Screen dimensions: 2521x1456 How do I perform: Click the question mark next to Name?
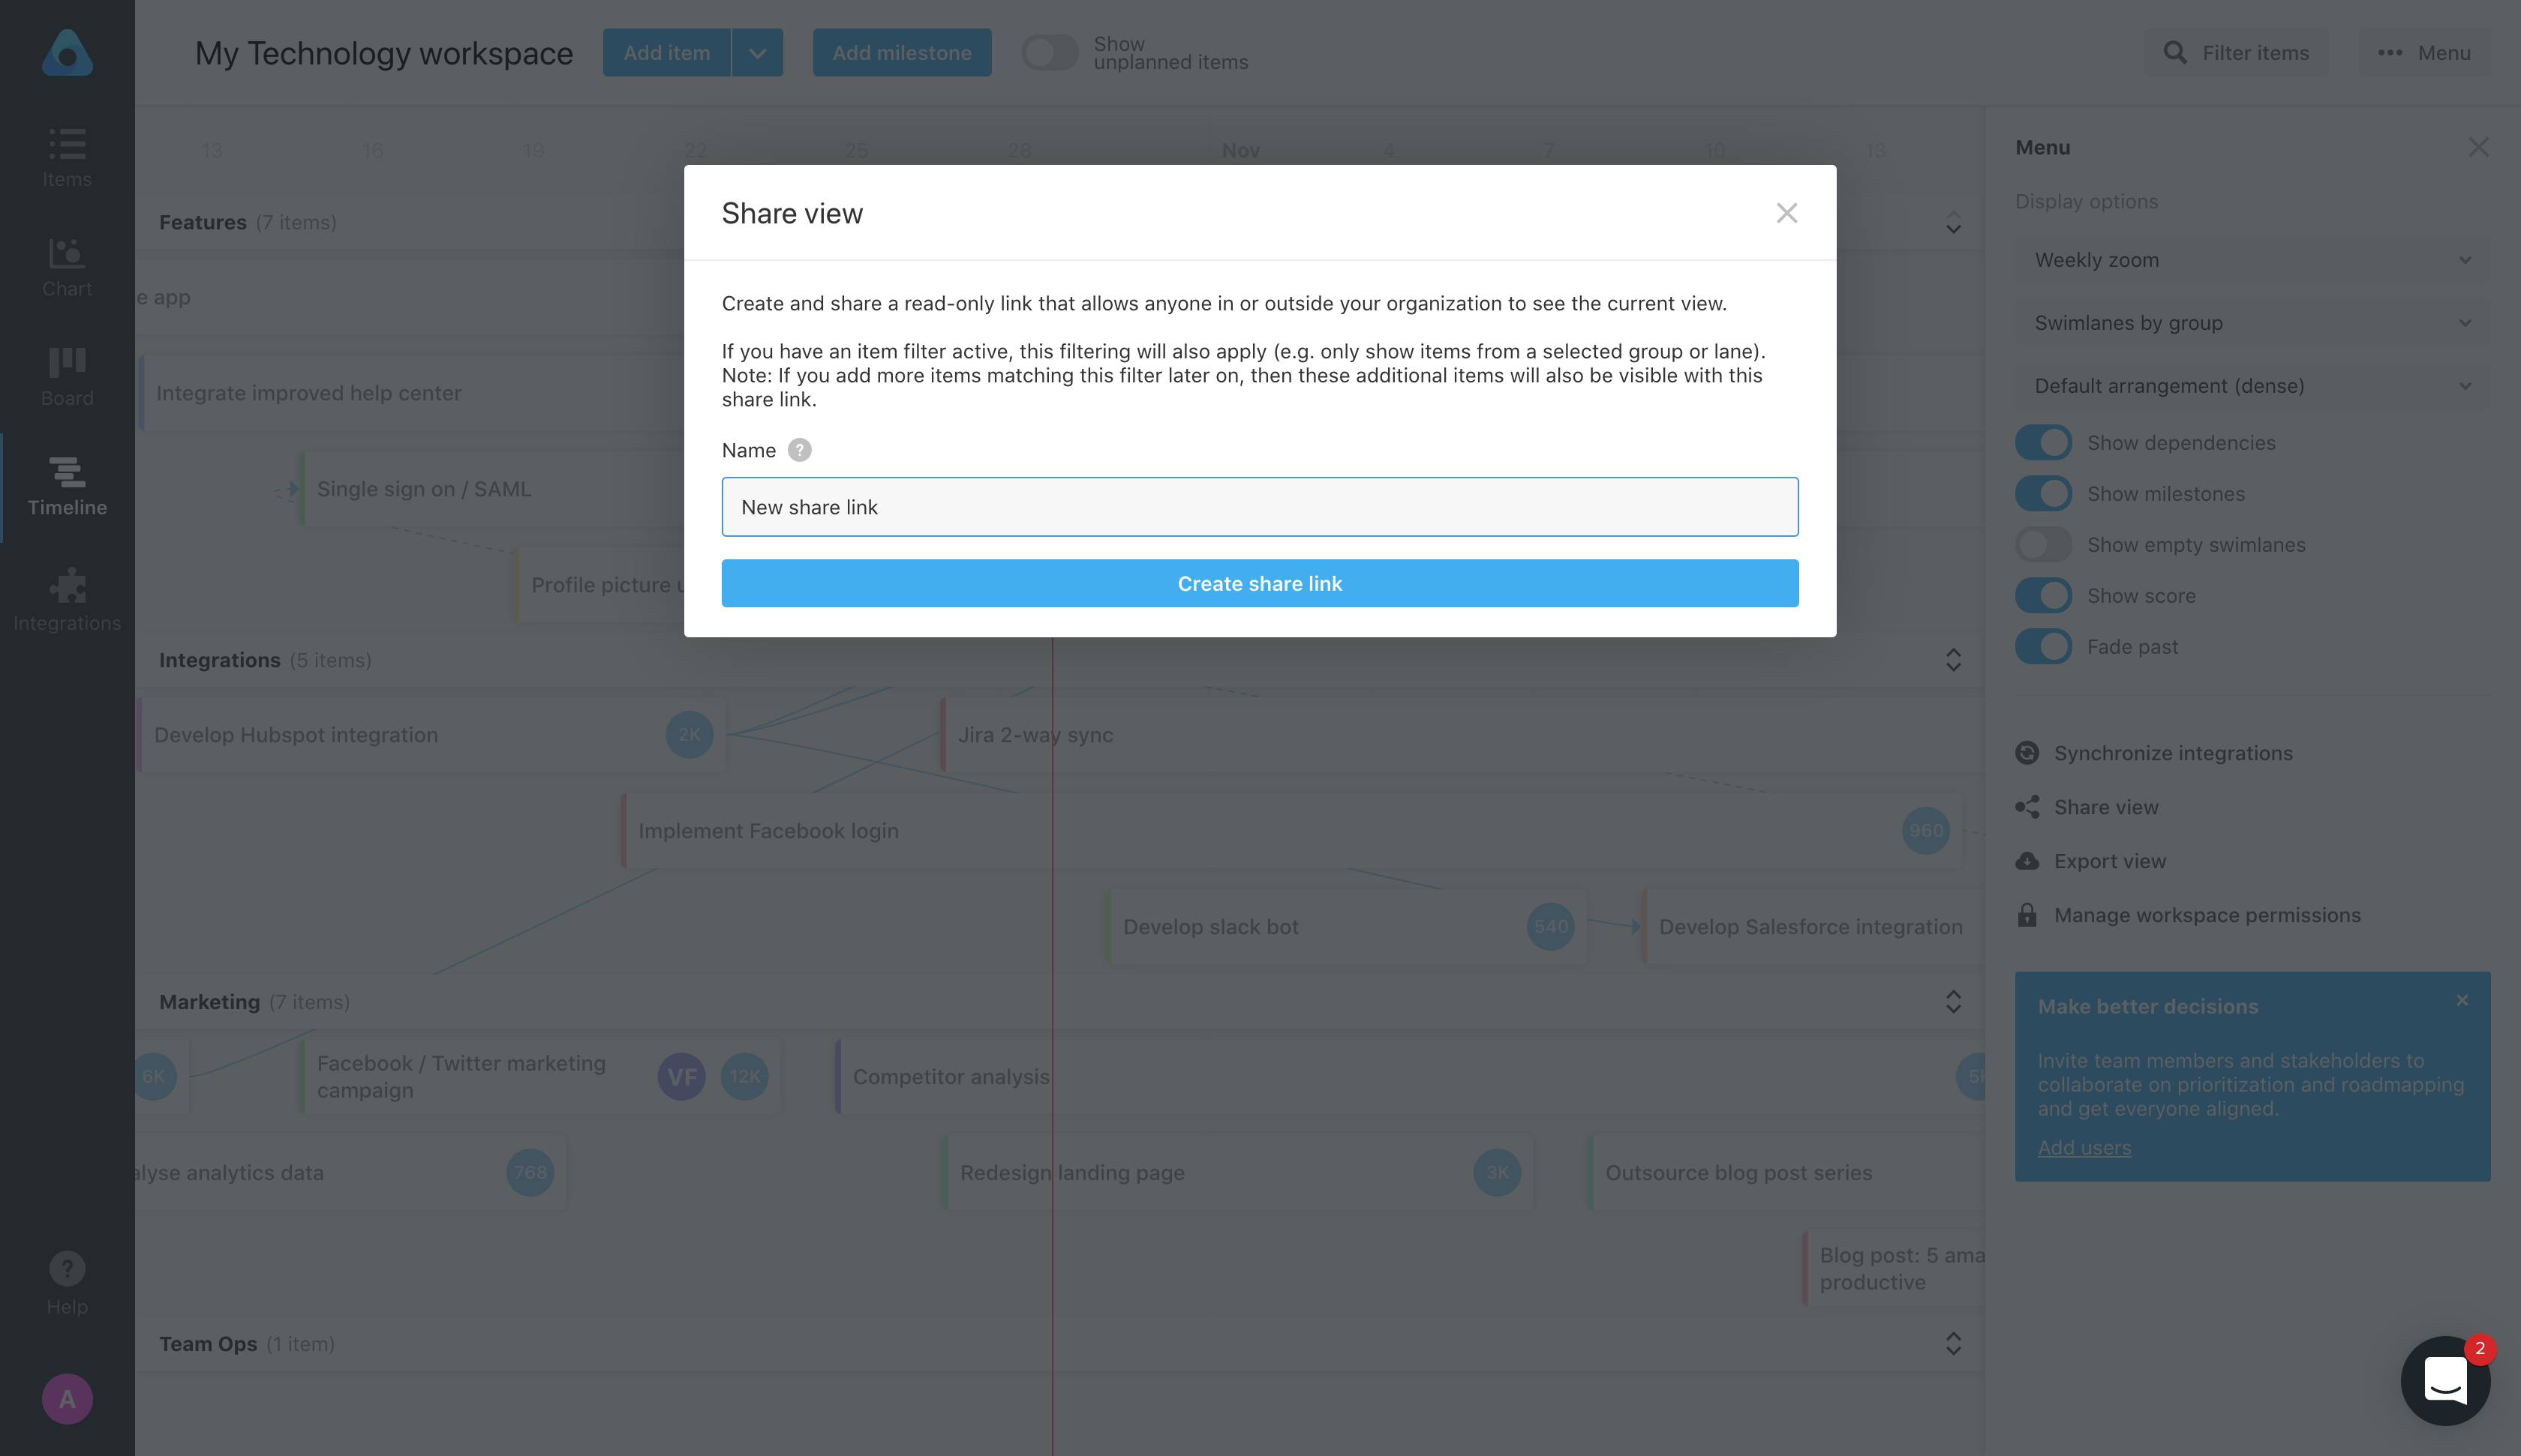point(799,450)
